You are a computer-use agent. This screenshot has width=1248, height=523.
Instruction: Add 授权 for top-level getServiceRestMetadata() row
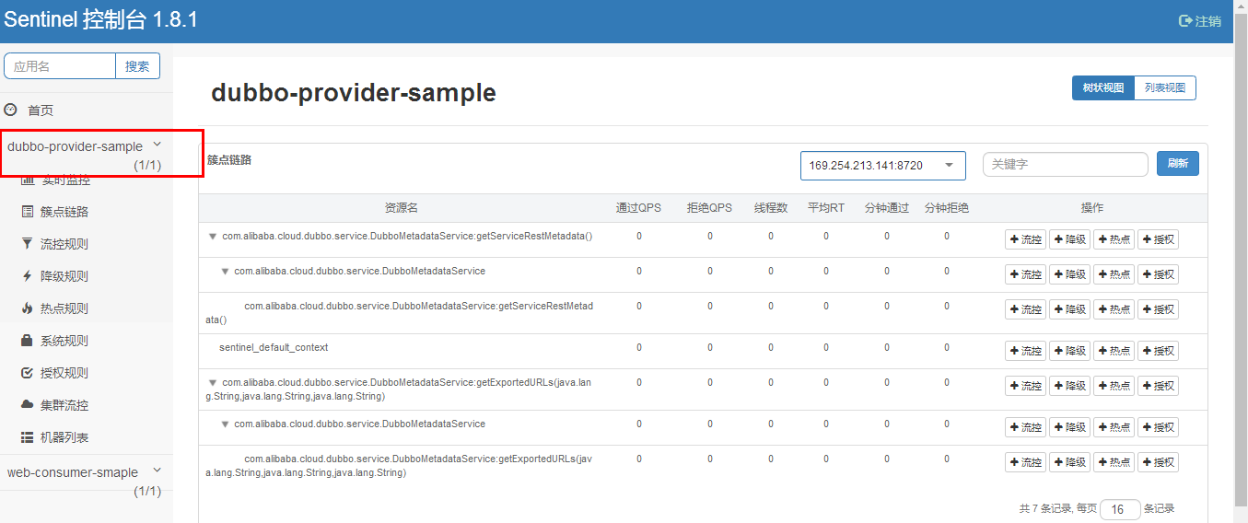point(1158,240)
